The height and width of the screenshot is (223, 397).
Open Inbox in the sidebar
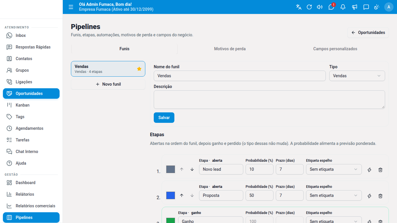[31, 35]
